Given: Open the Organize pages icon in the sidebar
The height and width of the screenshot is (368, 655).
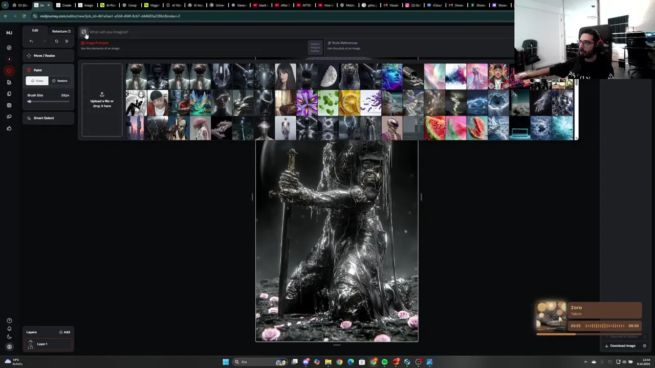Looking at the screenshot, I should pos(9,94).
